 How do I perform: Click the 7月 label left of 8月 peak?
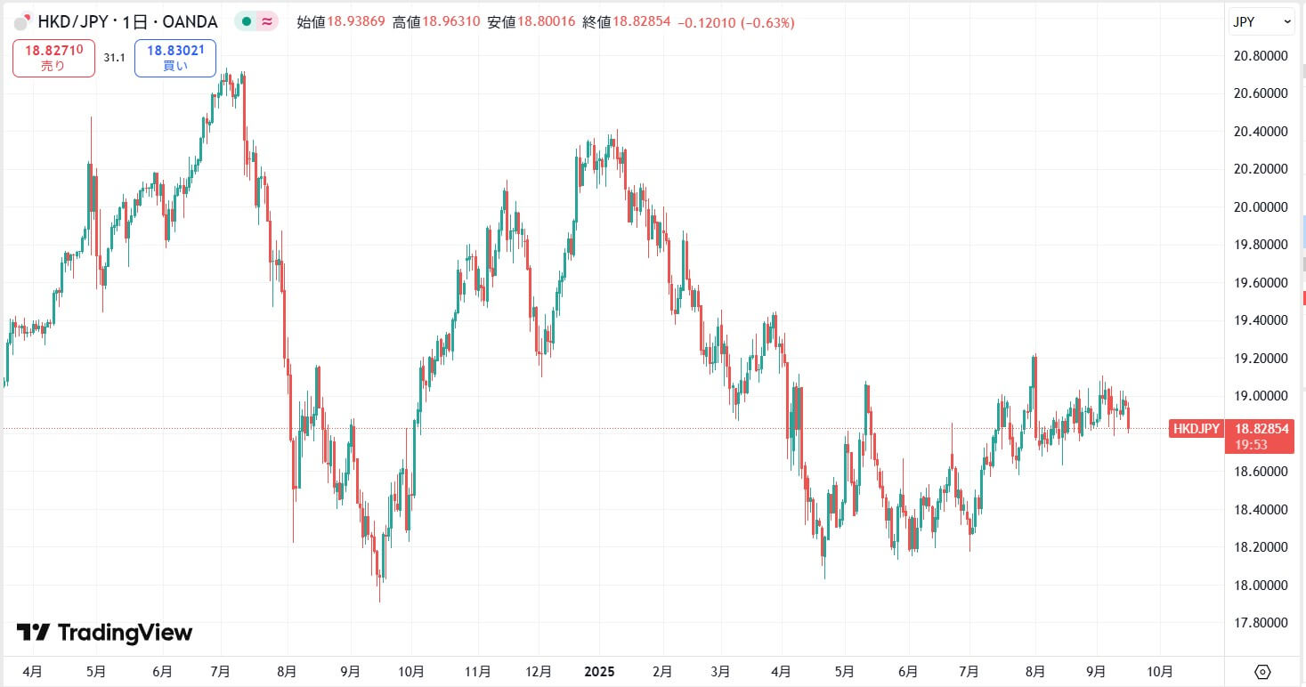(x=969, y=671)
